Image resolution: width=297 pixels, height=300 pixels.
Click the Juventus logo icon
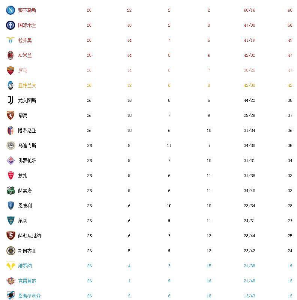(x=10, y=100)
